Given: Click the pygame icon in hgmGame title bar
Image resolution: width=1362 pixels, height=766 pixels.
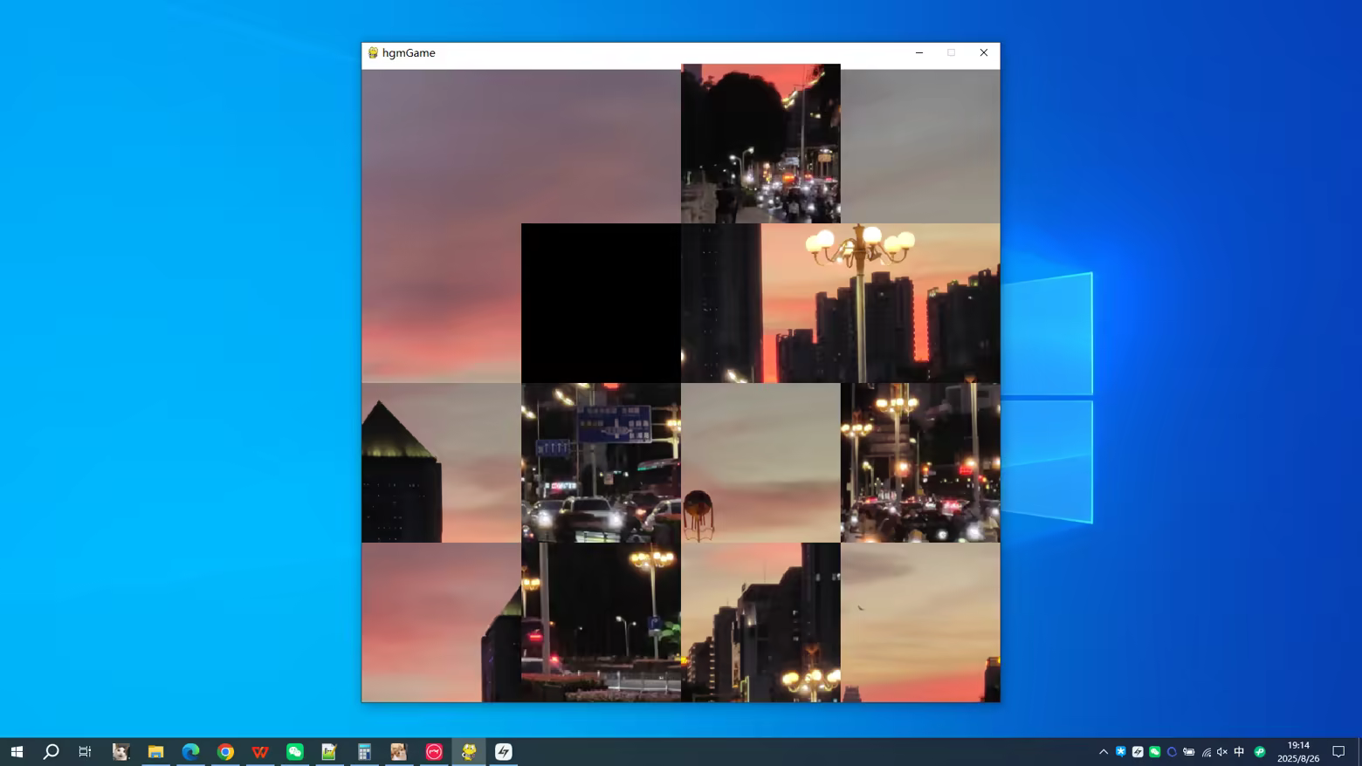Looking at the screenshot, I should click(x=373, y=52).
